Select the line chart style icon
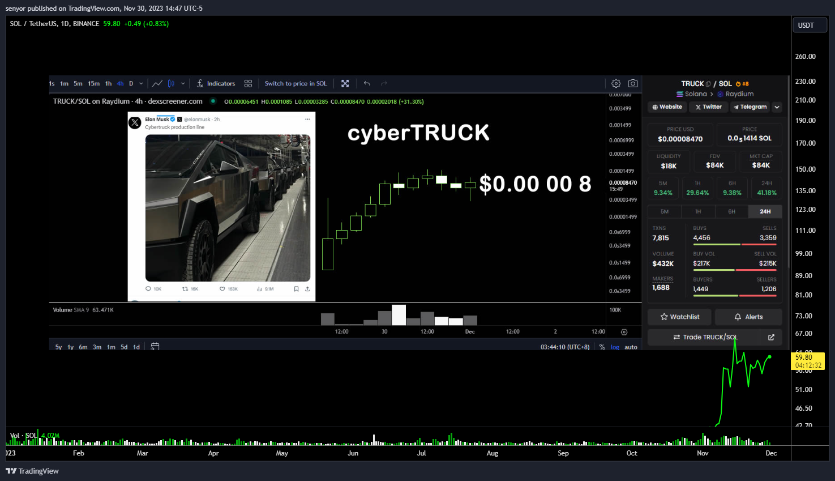Image resolution: width=835 pixels, height=481 pixels. 157,83
